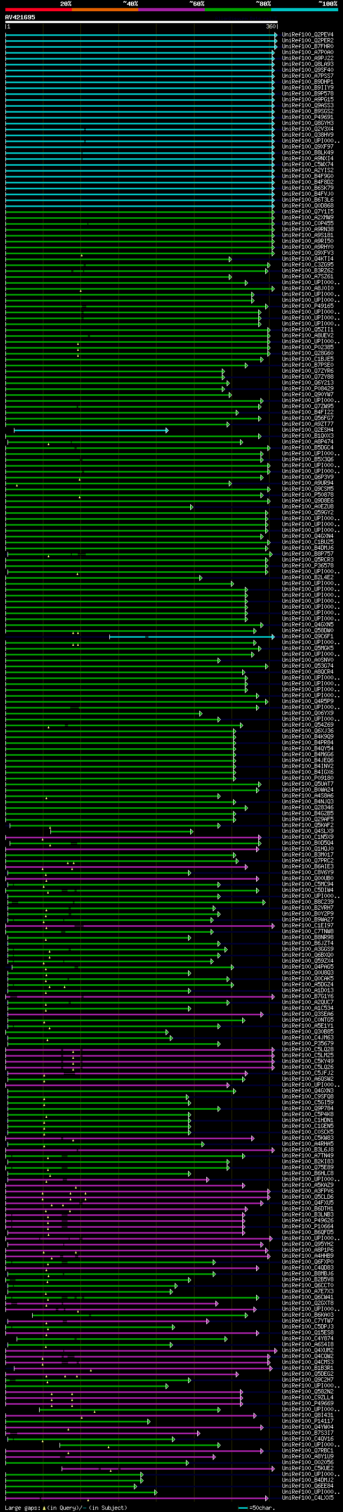
Task: Click the cyan ~100% identity legend bar
Action: [304, 10]
